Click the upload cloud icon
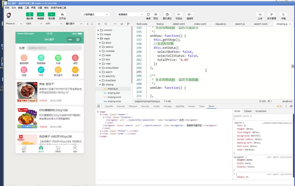This screenshot has width=295, height=186. (260, 14)
